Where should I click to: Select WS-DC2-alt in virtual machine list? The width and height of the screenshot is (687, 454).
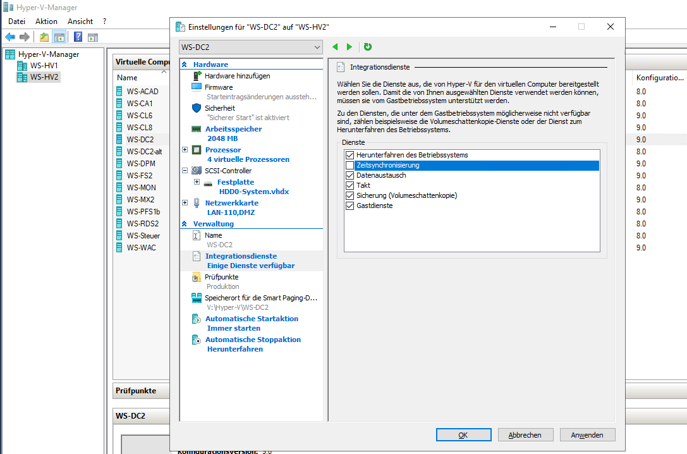tap(144, 152)
